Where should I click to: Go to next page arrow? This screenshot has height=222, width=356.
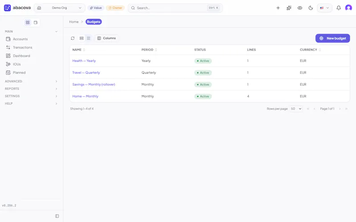[340, 109]
